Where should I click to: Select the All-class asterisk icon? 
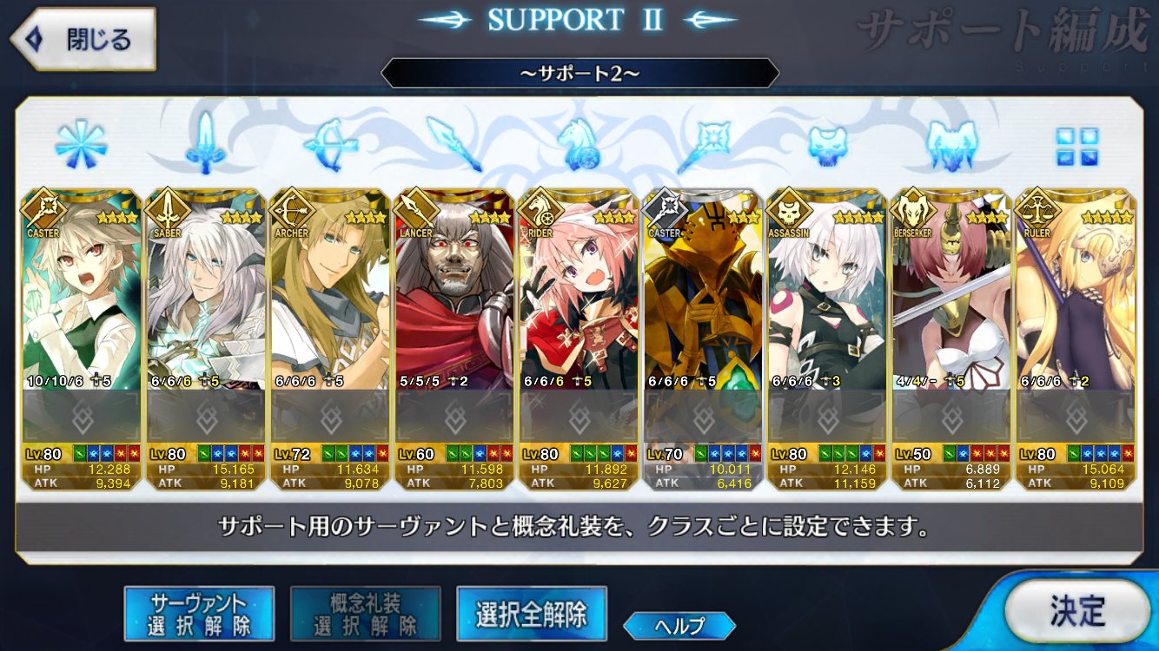[x=81, y=143]
